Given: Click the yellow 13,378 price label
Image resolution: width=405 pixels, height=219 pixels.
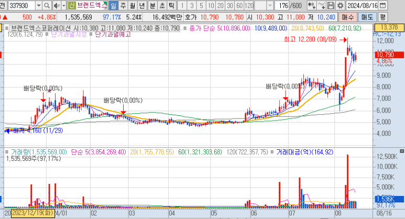Looking at the screenshot, I should 389,27.
